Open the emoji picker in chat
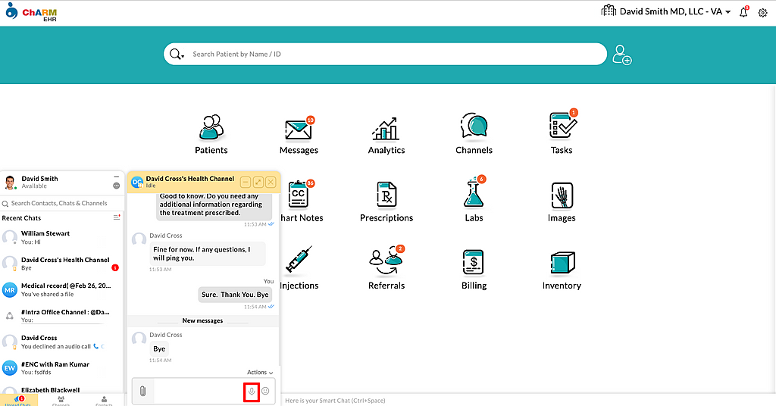Screen dimensions: 776x406 coord(266,392)
